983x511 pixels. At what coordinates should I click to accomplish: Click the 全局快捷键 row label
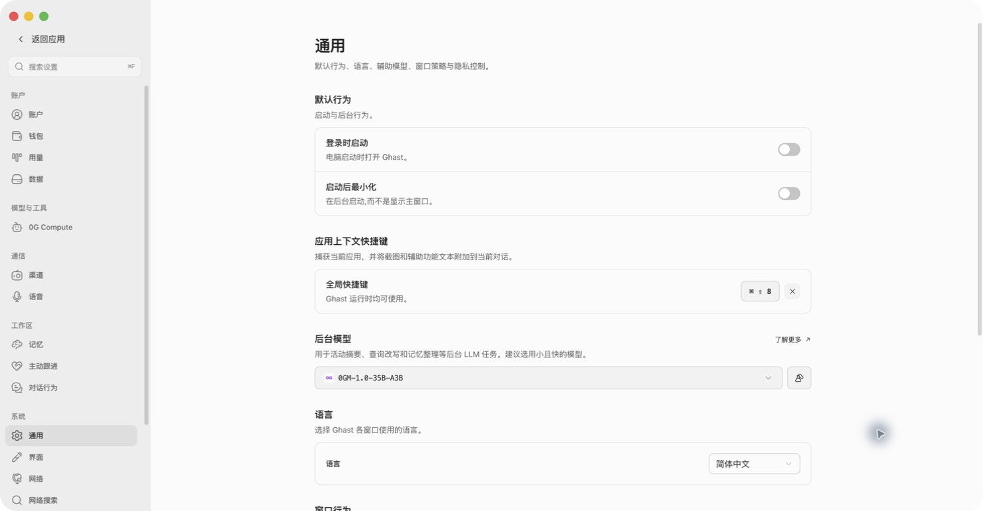coord(347,285)
